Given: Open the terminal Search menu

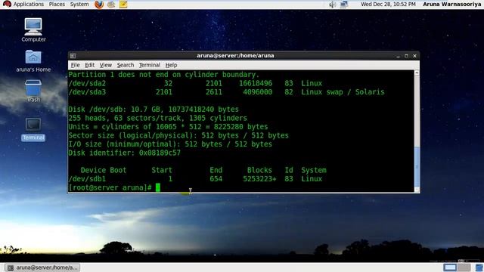Looking at the screenshot, I should coord(126,65).
